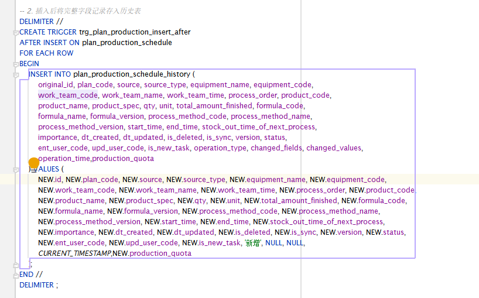Viewport: 479px width, 298px height.
Task: Click fold end marker beside END //
Action: 16,275
